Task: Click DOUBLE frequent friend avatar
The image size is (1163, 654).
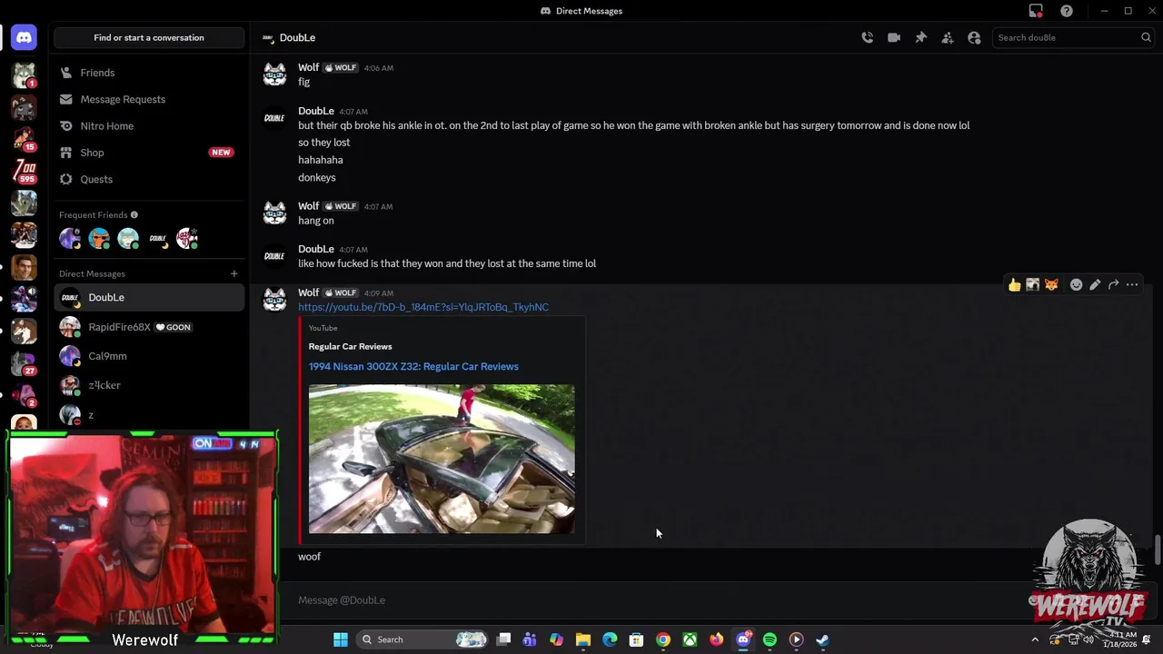Action: (158, 239)
